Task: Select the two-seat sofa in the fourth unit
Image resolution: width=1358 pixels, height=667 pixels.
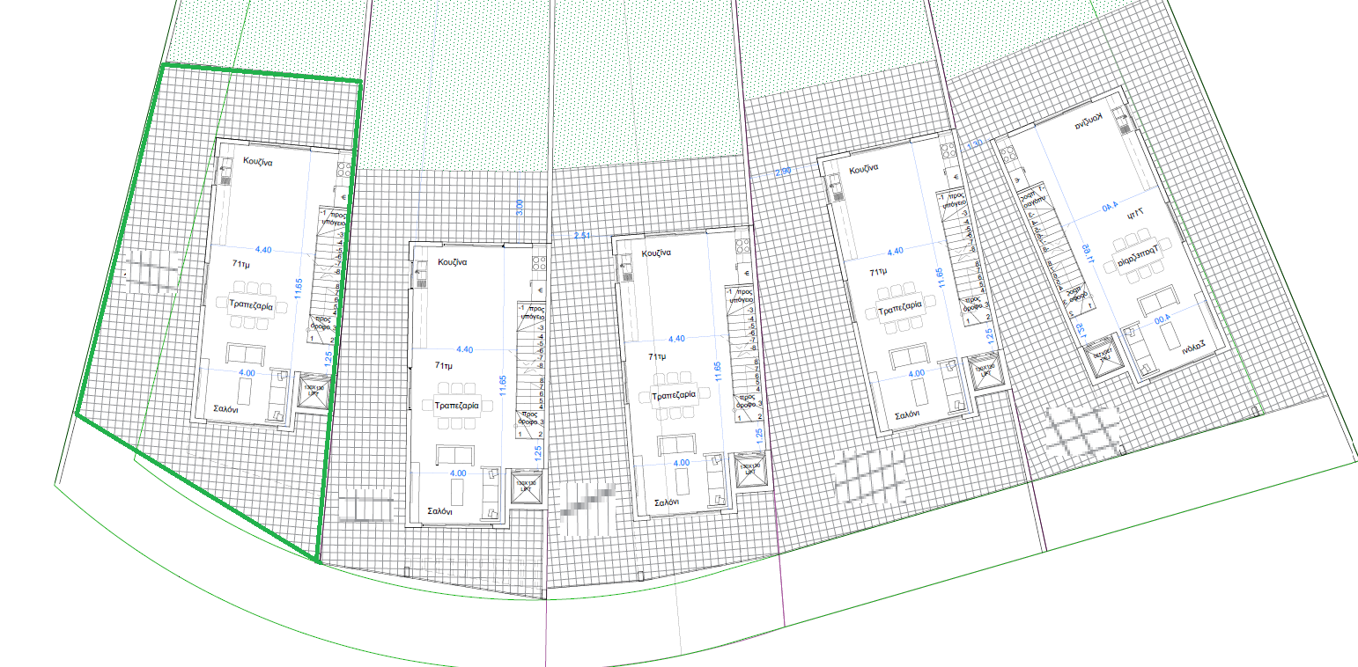Action: (x=906, y=358)
